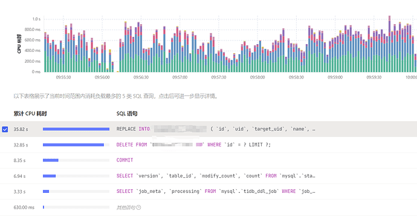Click the 09:57:30 time axis label
This screenshot has width=417, height=220.
[219, 77]
